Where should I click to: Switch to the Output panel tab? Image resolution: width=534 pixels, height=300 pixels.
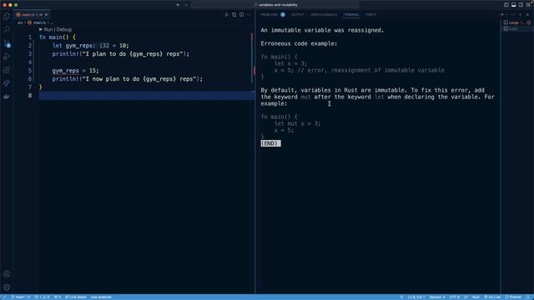[x=297, y=15]
